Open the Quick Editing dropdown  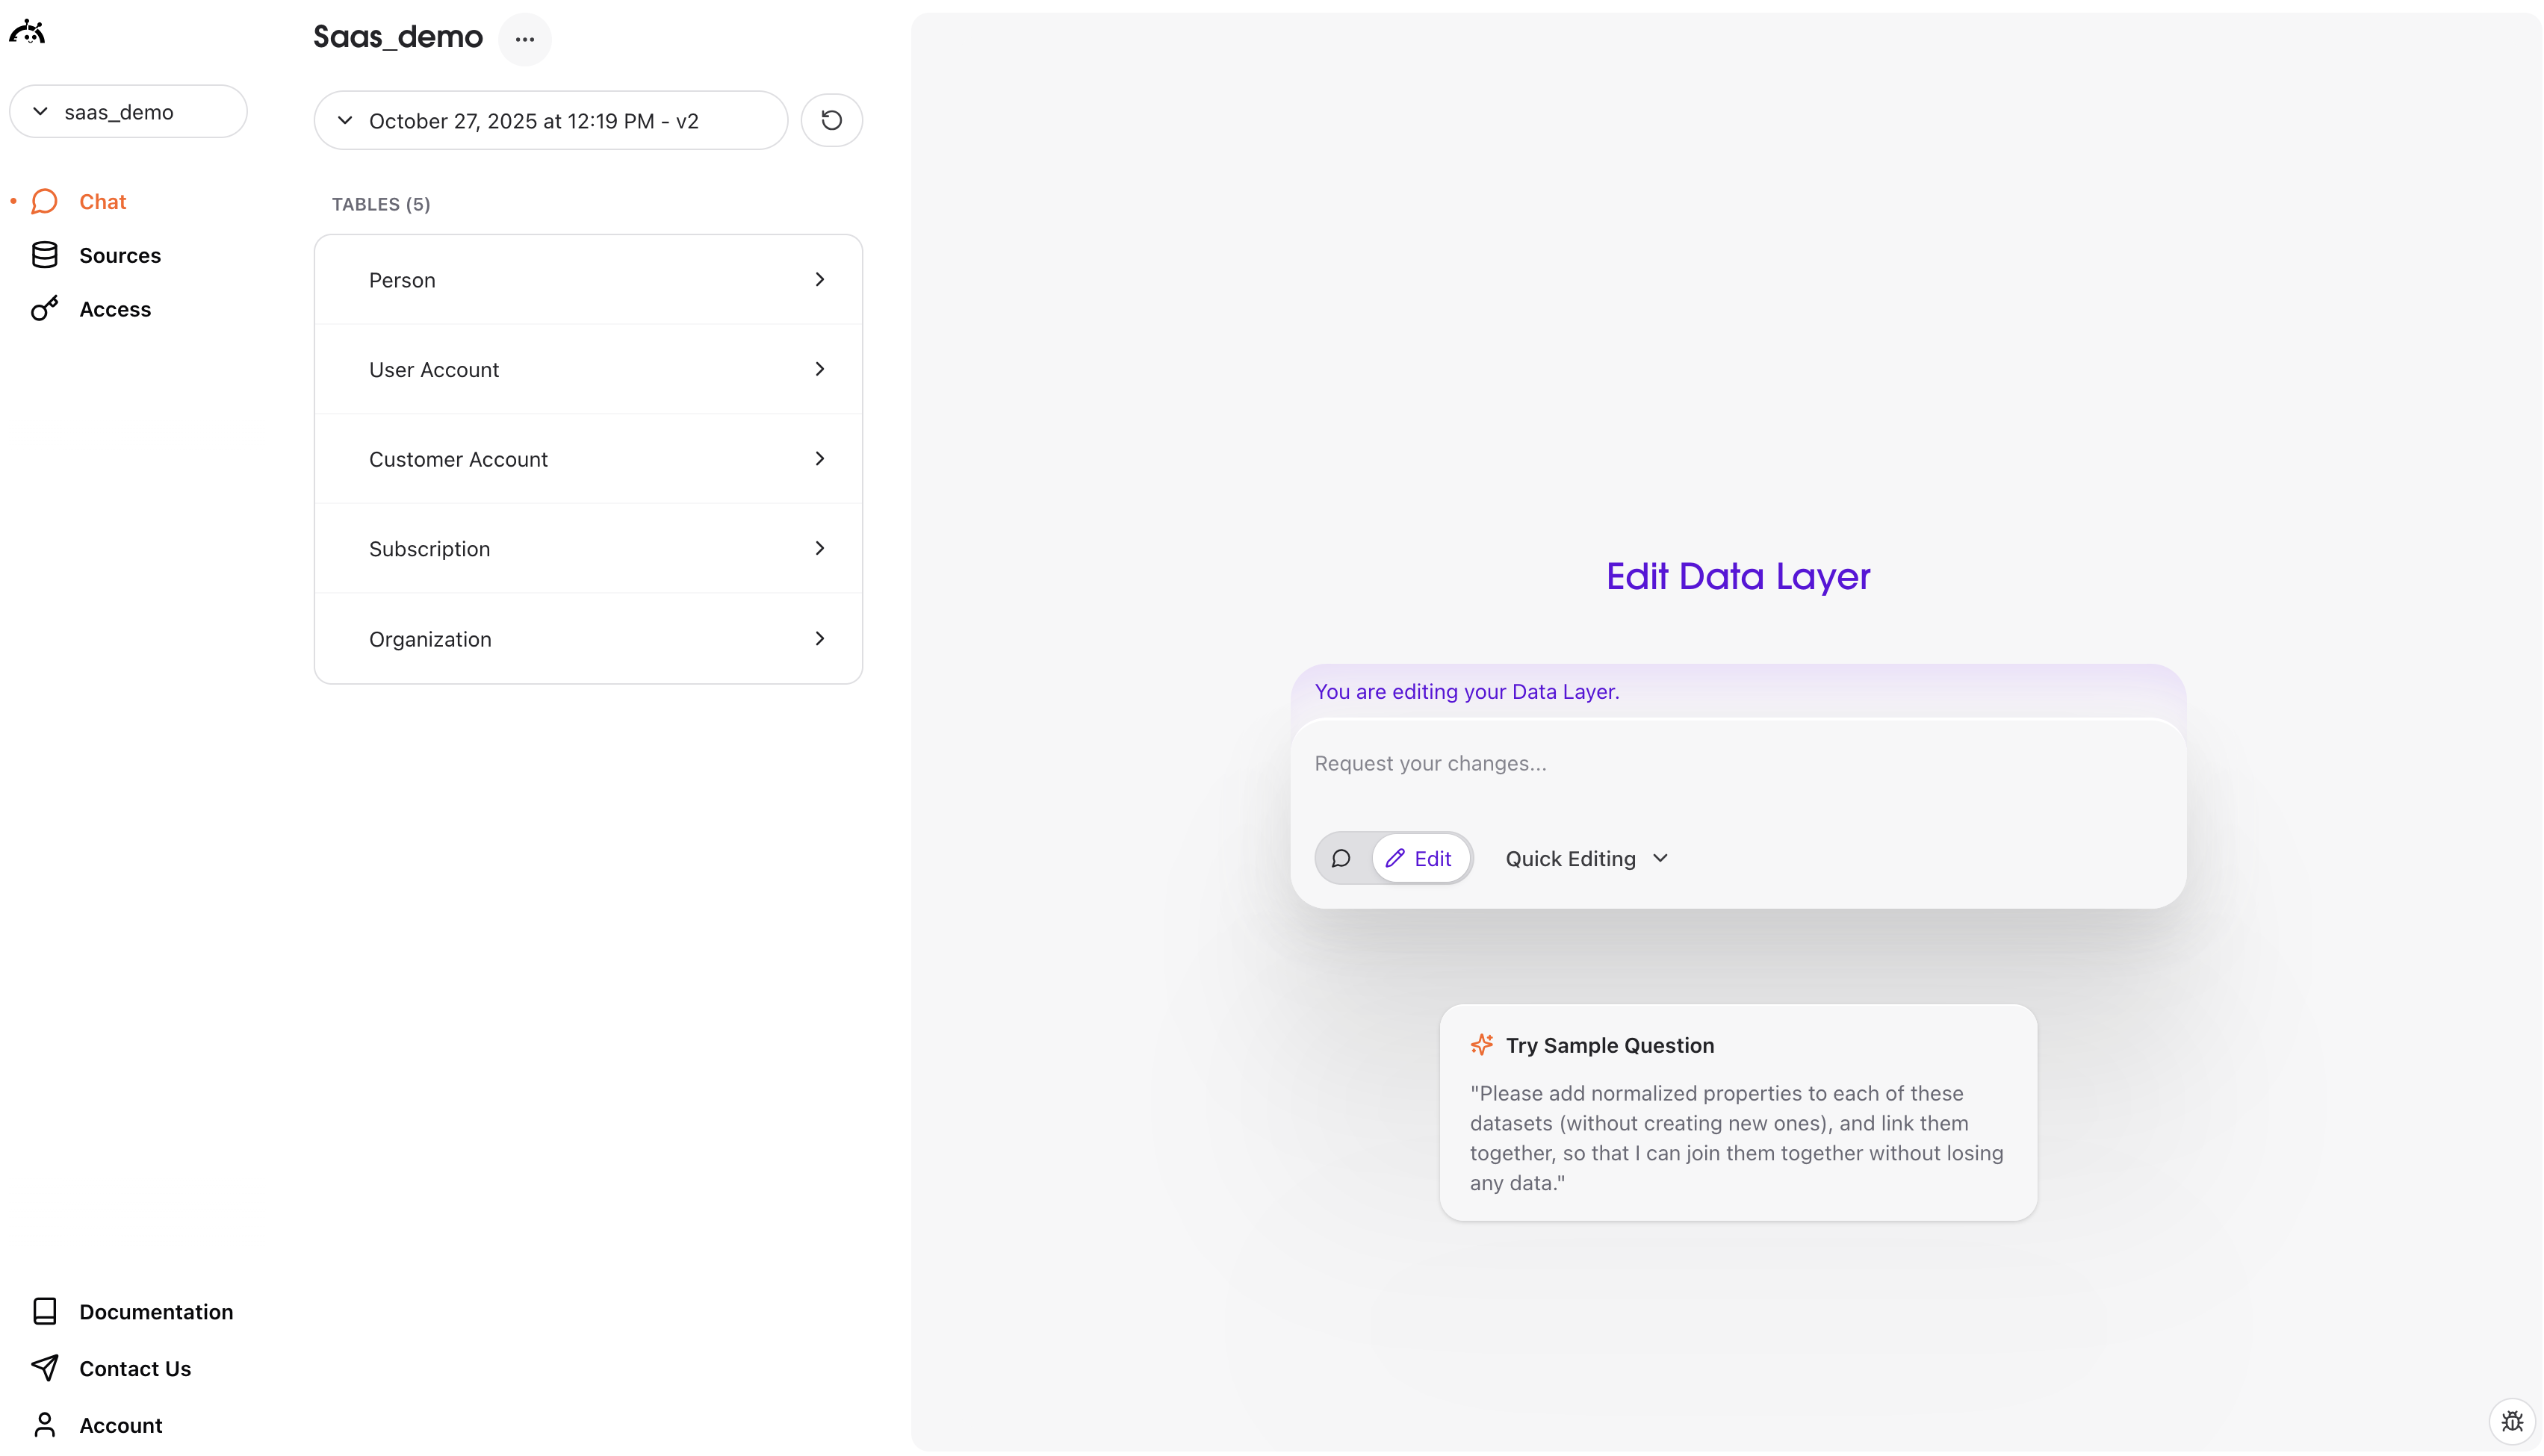[1586, 858]
